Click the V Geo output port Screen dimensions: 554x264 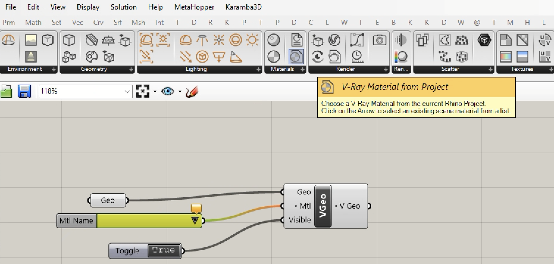pos(369,206)
